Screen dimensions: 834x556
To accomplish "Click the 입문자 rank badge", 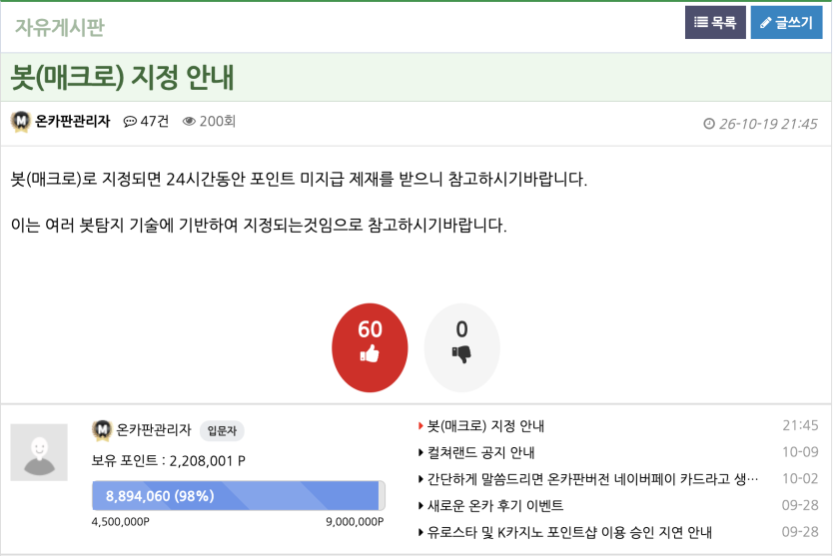I will point(222,430).
